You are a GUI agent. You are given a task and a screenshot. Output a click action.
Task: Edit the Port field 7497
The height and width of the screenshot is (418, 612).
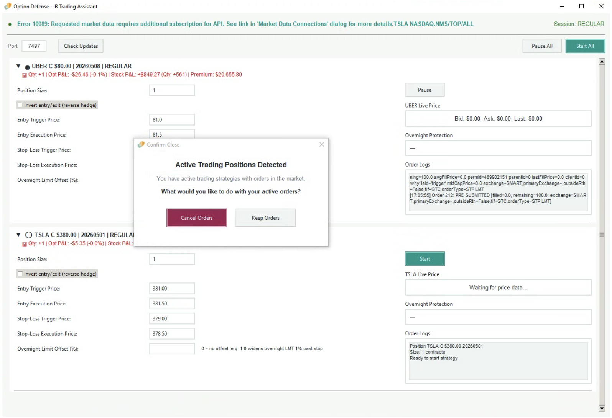pos(34,46)
